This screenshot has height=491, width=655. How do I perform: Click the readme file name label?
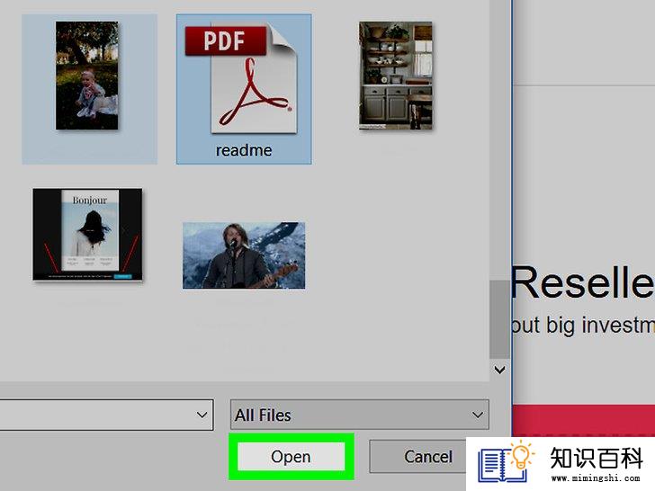[x=244, y=150]
